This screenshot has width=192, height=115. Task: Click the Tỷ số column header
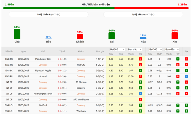coord(62,51)
